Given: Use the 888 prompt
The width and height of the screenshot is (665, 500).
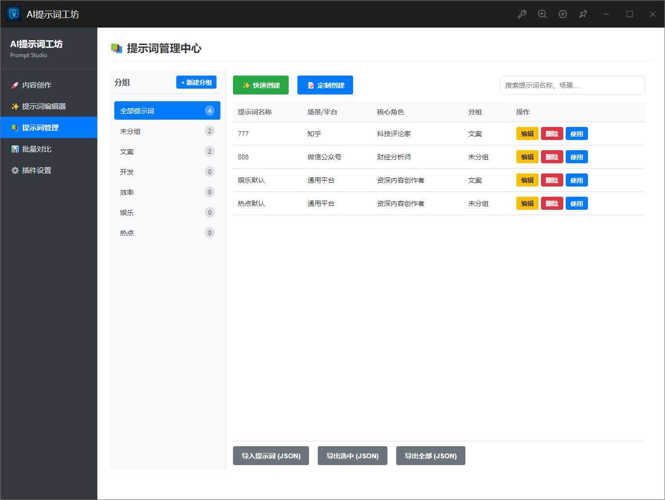Looking at the screenshot, I should tap(576, 157).
